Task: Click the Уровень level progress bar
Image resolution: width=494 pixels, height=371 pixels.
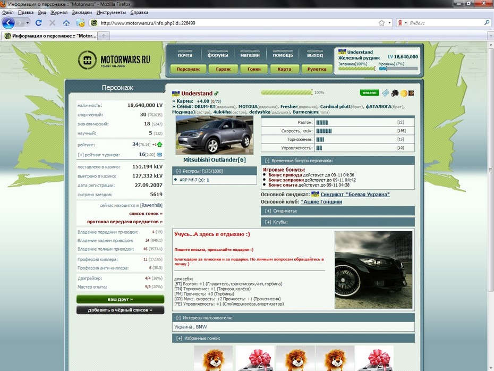Action: pos(398,69)
